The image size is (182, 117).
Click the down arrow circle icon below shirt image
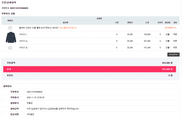[x=10, y=48]
